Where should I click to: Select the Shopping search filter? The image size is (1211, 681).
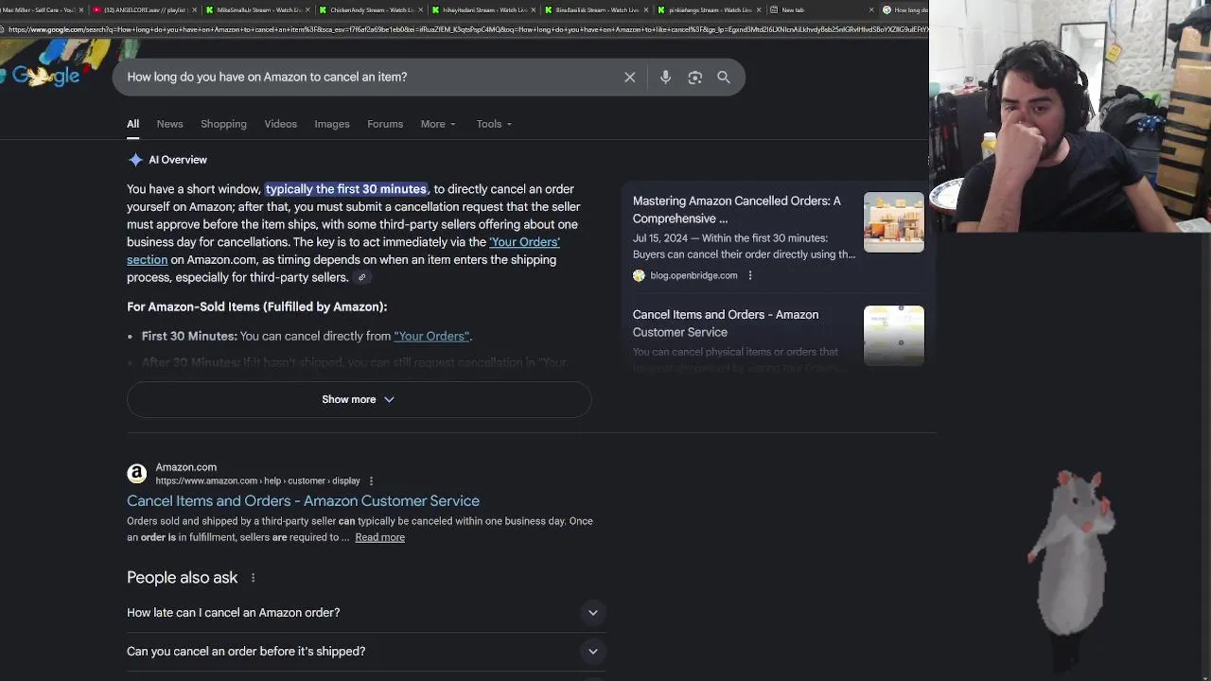click(x=223, y=124)
